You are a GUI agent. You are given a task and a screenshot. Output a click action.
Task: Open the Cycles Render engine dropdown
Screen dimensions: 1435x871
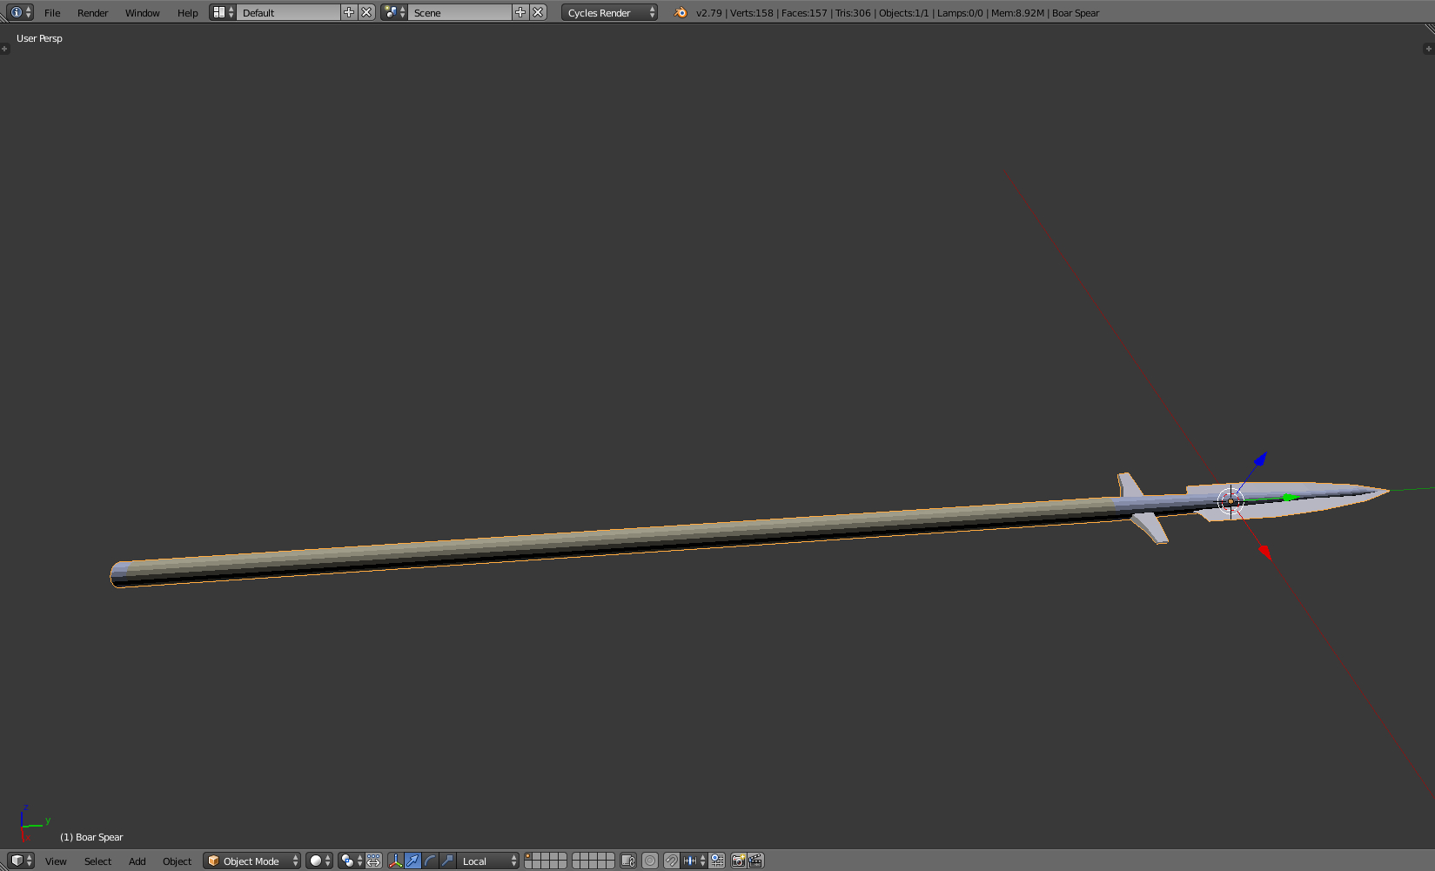coord(607,12)
